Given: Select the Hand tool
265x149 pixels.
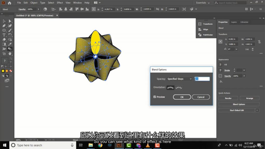Looking at the screenshot, I should pyautogui.click(x=10, y=54).
